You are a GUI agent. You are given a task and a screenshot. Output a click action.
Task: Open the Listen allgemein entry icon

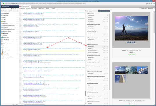coord(2,40)
